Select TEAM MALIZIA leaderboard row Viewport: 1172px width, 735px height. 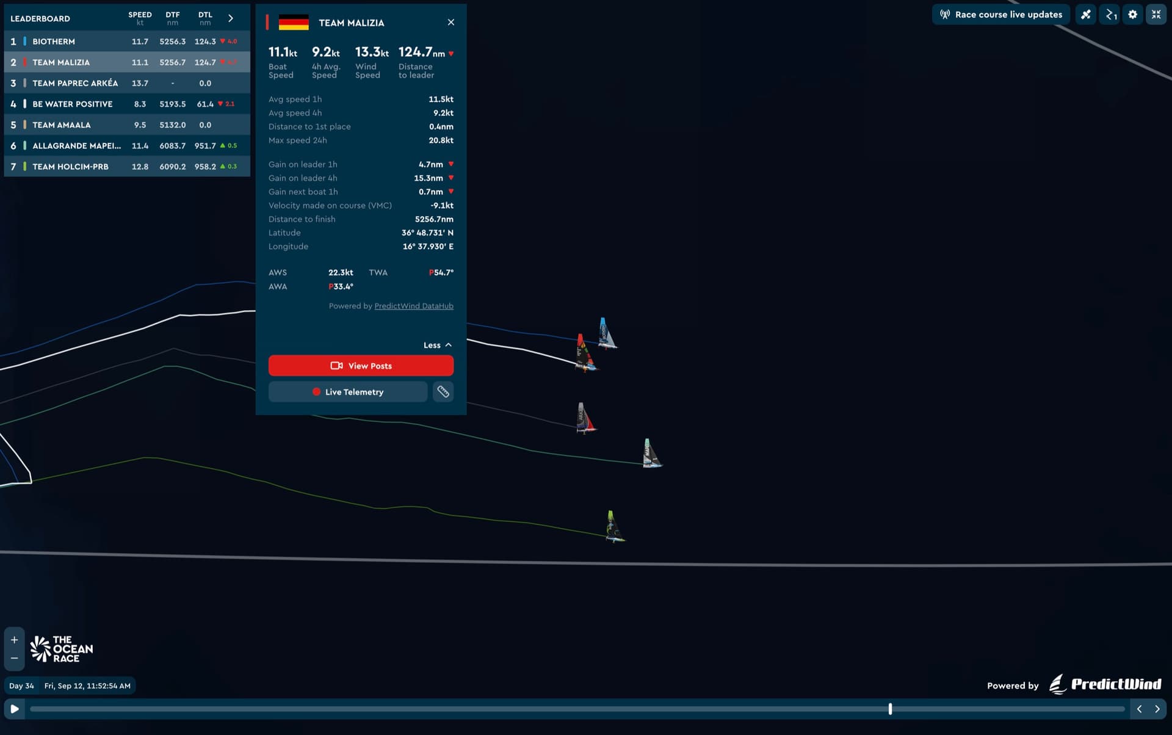tap(127, 62)
